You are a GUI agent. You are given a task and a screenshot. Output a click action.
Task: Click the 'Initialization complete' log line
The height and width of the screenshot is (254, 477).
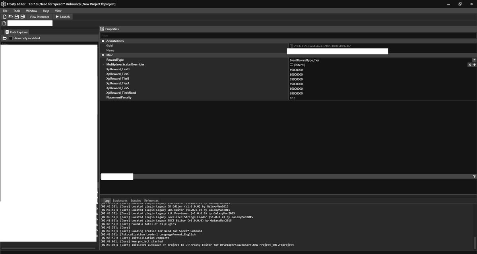(x=135, y=238)
